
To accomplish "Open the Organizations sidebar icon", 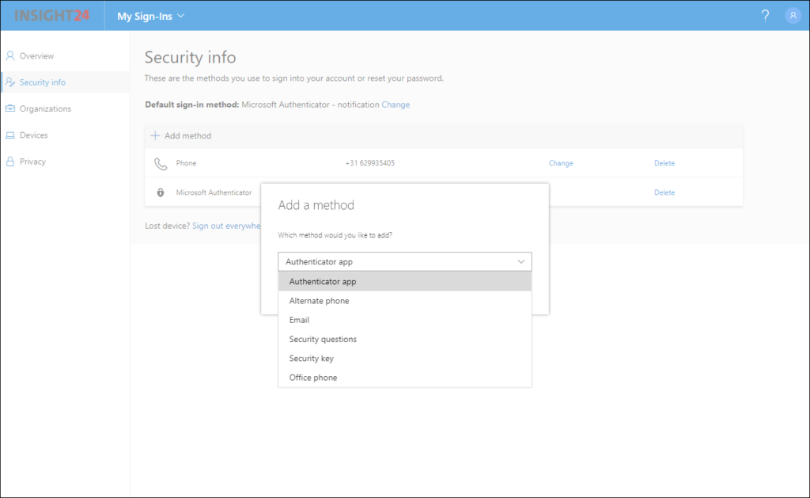I will 10,108.
